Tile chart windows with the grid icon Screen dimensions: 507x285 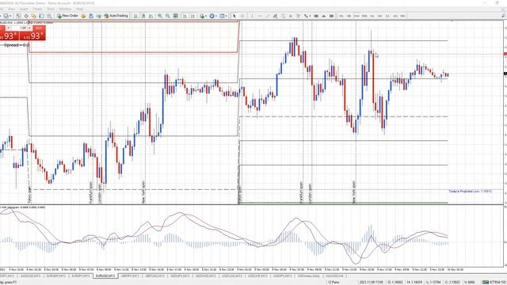176,16
